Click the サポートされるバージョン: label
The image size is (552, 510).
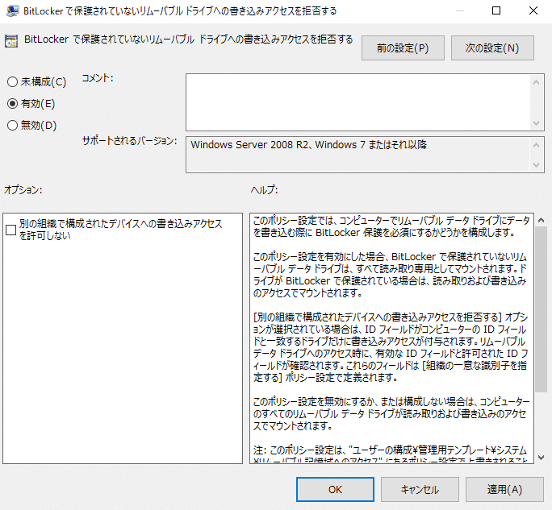pyautogui.click(x=130, y=141)
